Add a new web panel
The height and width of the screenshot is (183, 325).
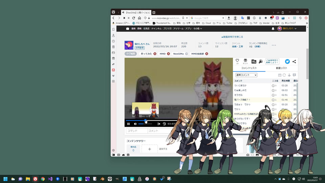tap(113, 81)
